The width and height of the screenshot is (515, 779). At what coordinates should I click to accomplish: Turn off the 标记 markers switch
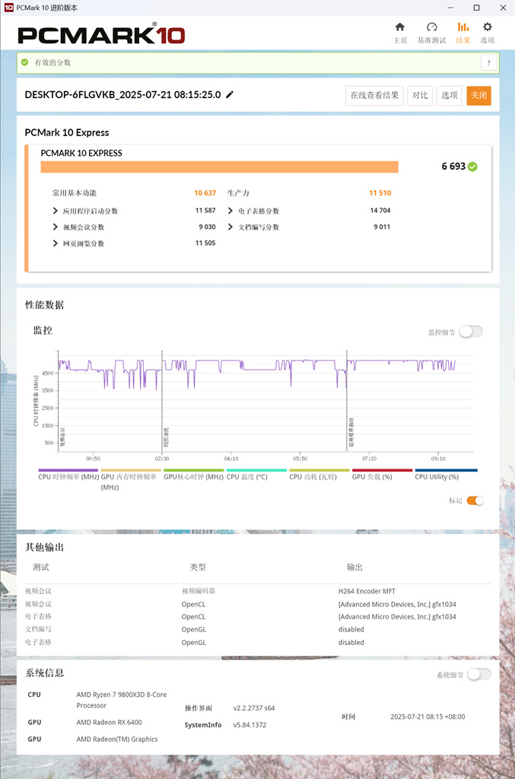tap(475, 501)
